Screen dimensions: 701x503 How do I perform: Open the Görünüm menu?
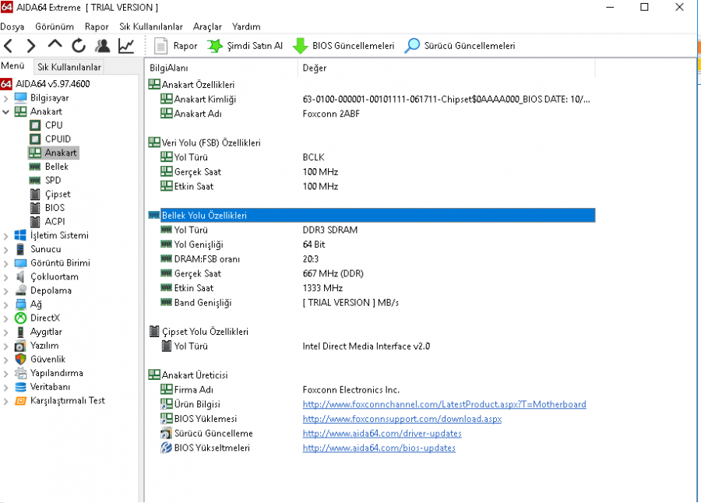point(55,26)
